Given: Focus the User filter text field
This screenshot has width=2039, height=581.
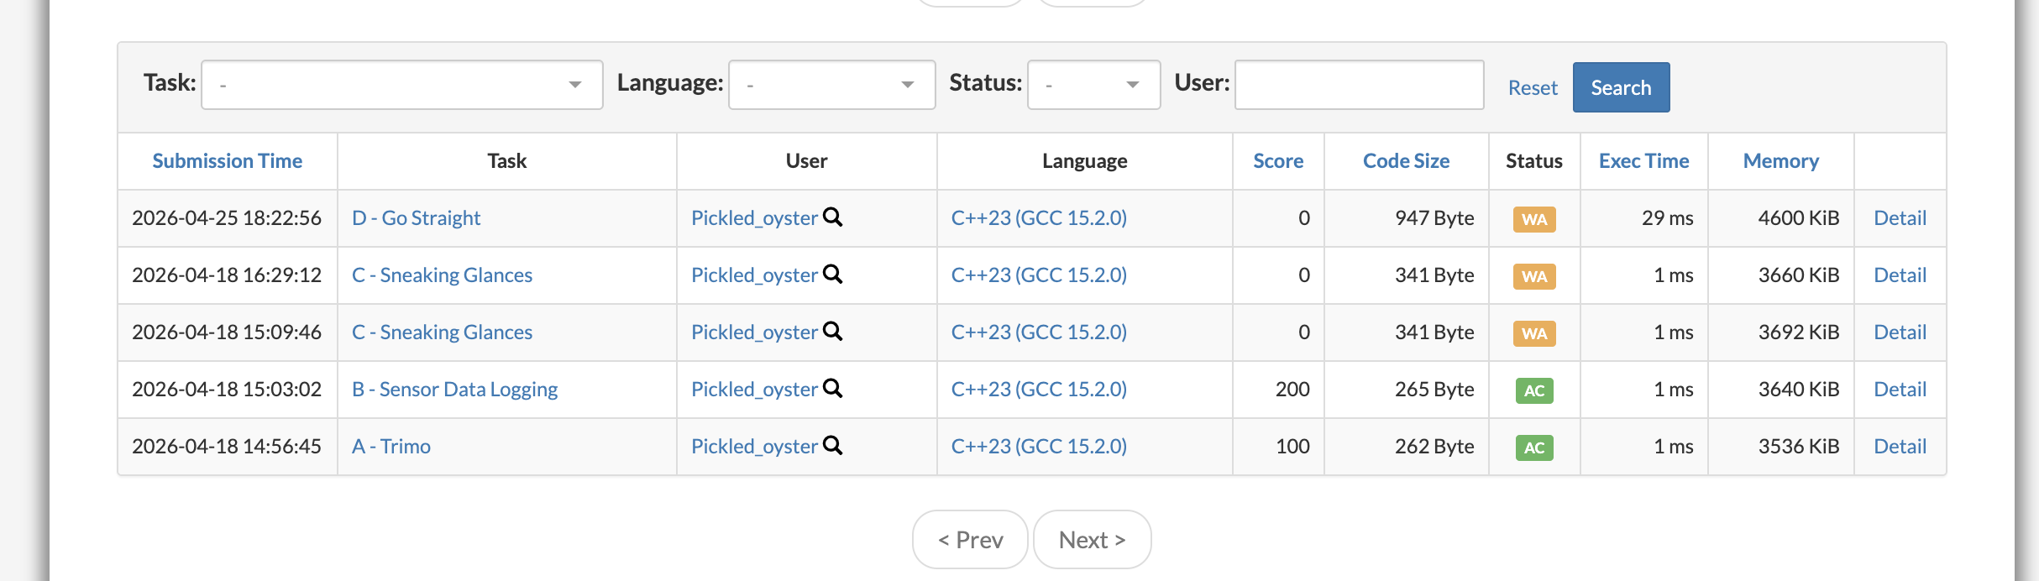Looking at the screenshot, I should [x=1359, y=85].
